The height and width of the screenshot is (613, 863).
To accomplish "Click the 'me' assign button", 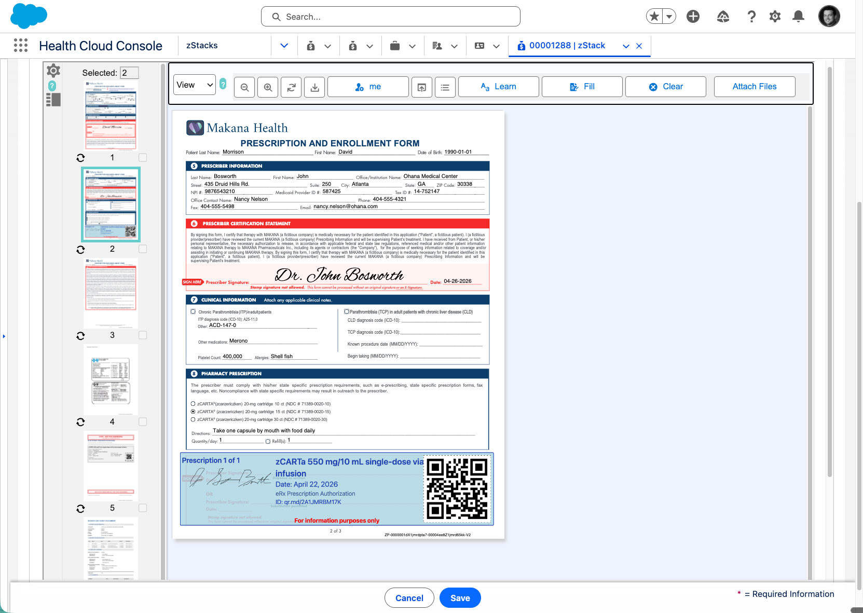I will pyautogui.click(x=368, y=87).
